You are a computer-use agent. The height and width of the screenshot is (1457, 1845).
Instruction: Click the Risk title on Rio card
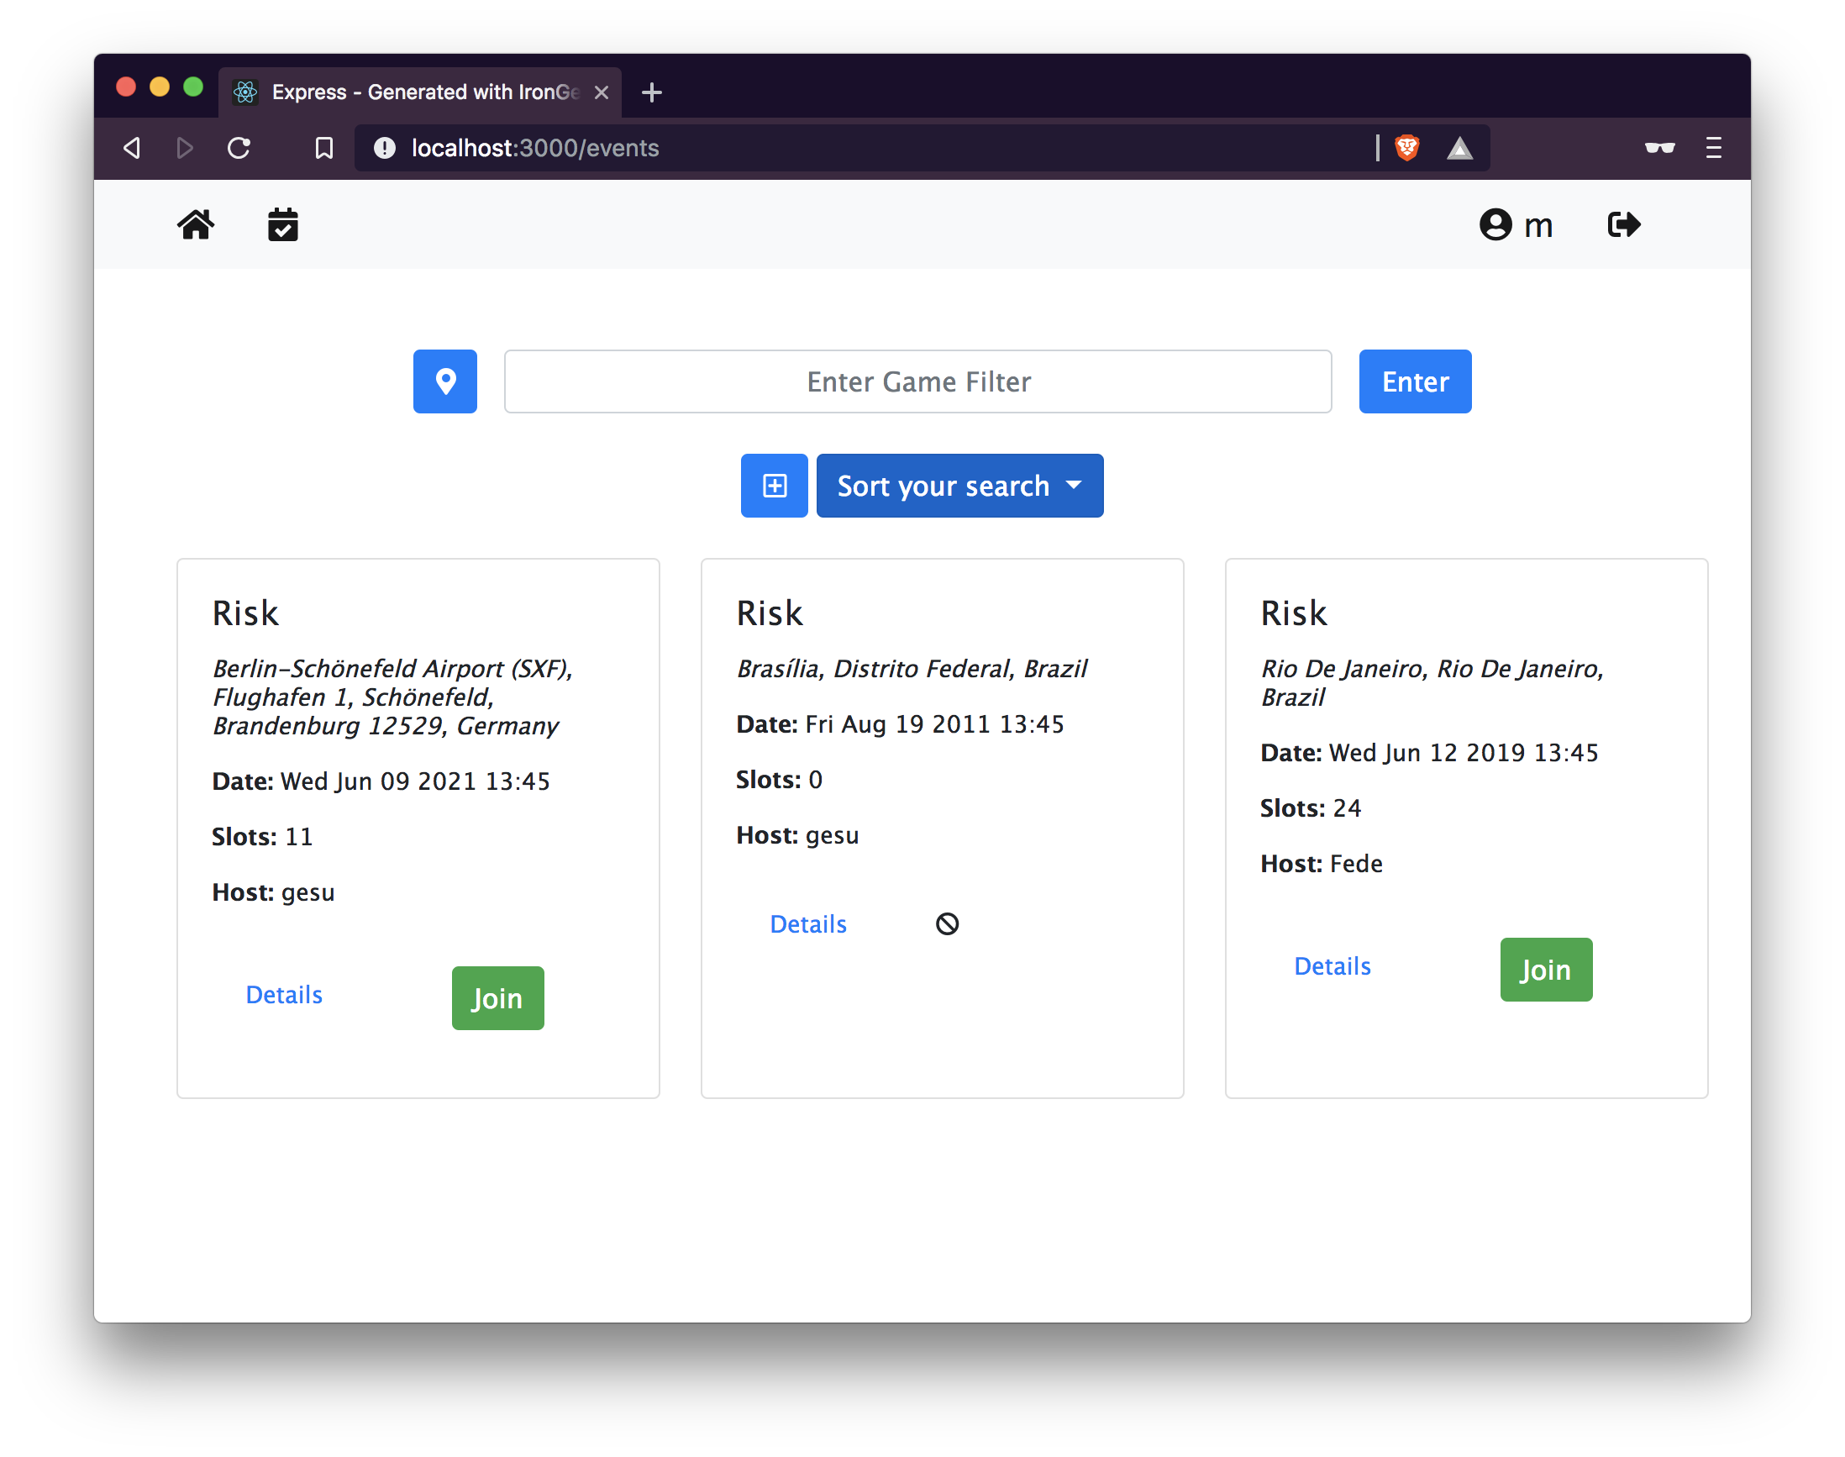(x=1295, y=613)
